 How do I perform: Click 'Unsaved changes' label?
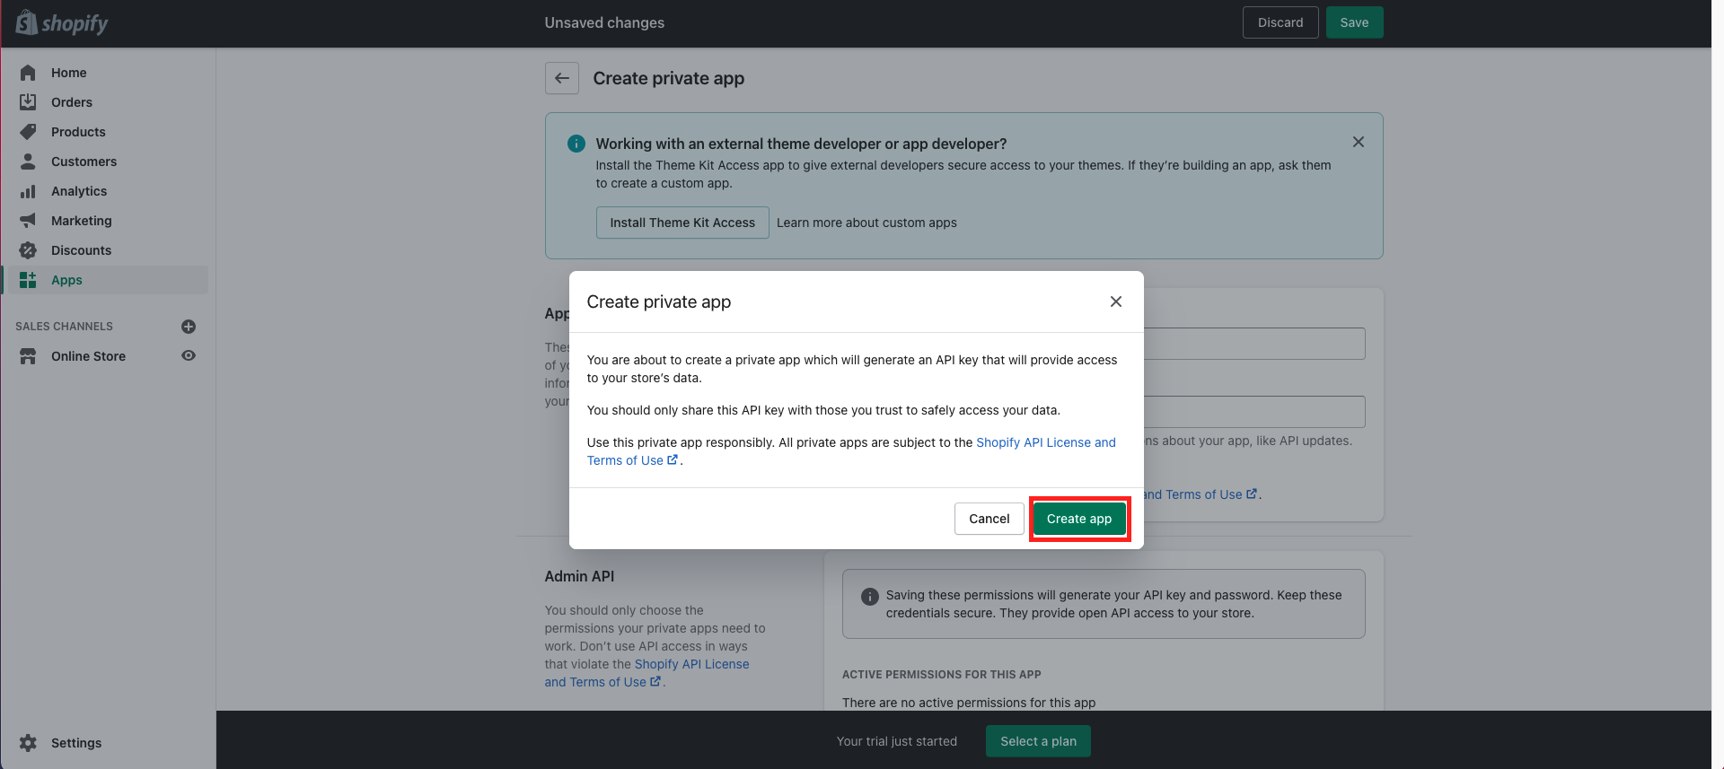coord(604,22)
